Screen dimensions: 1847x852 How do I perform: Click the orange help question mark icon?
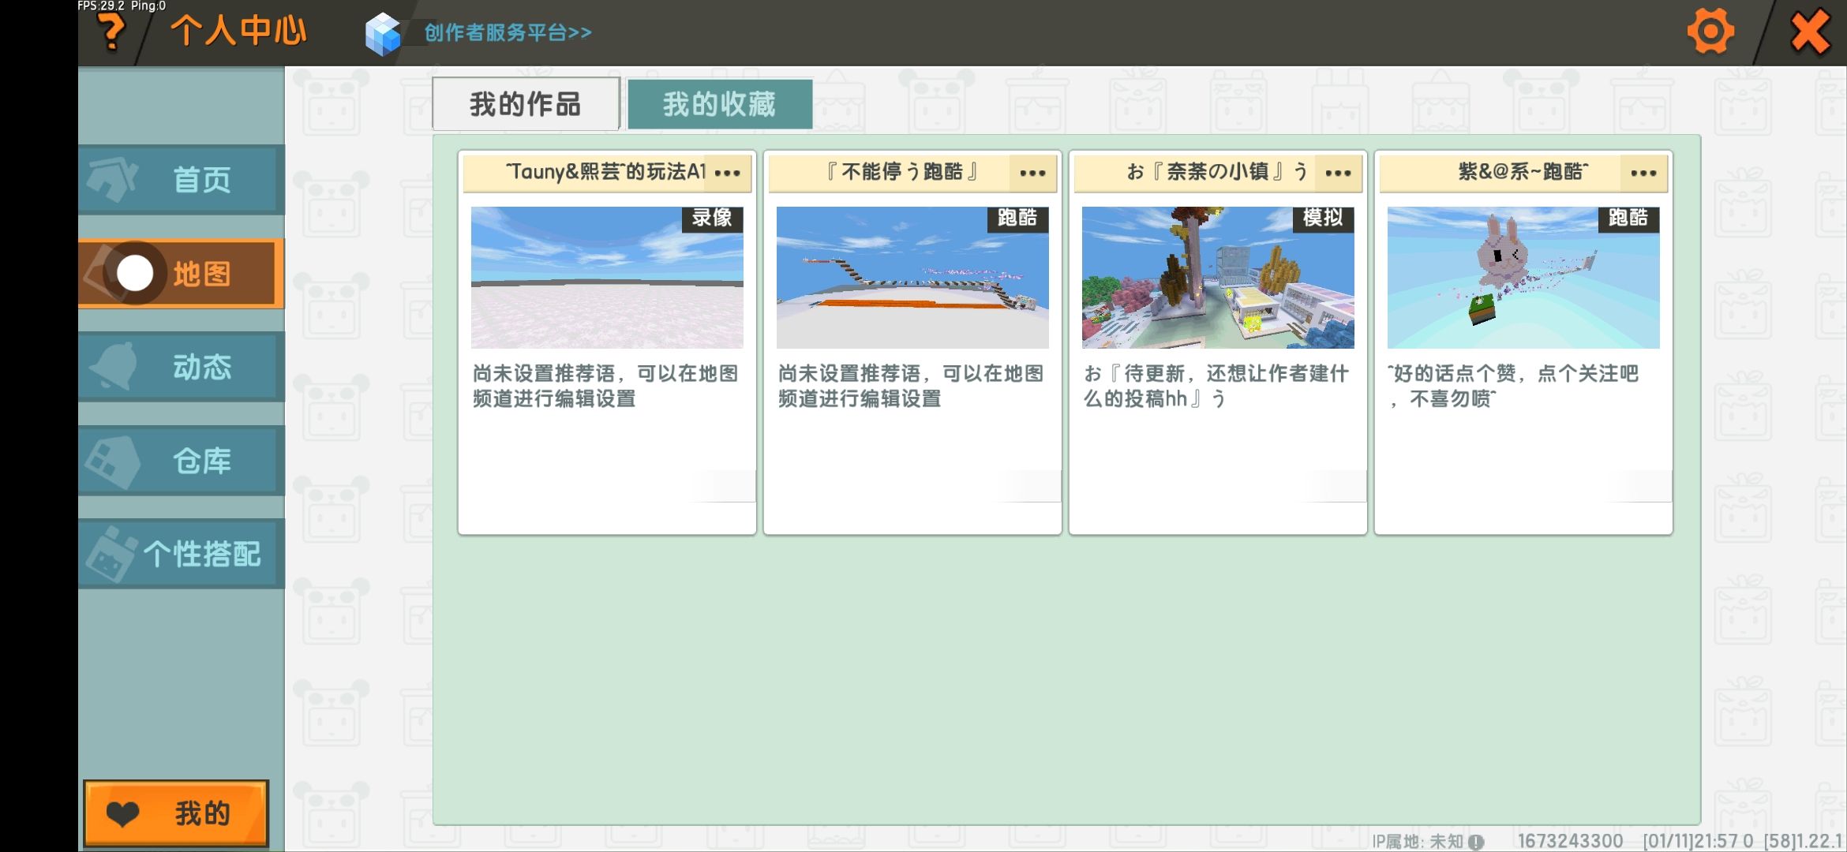[111, 32]
